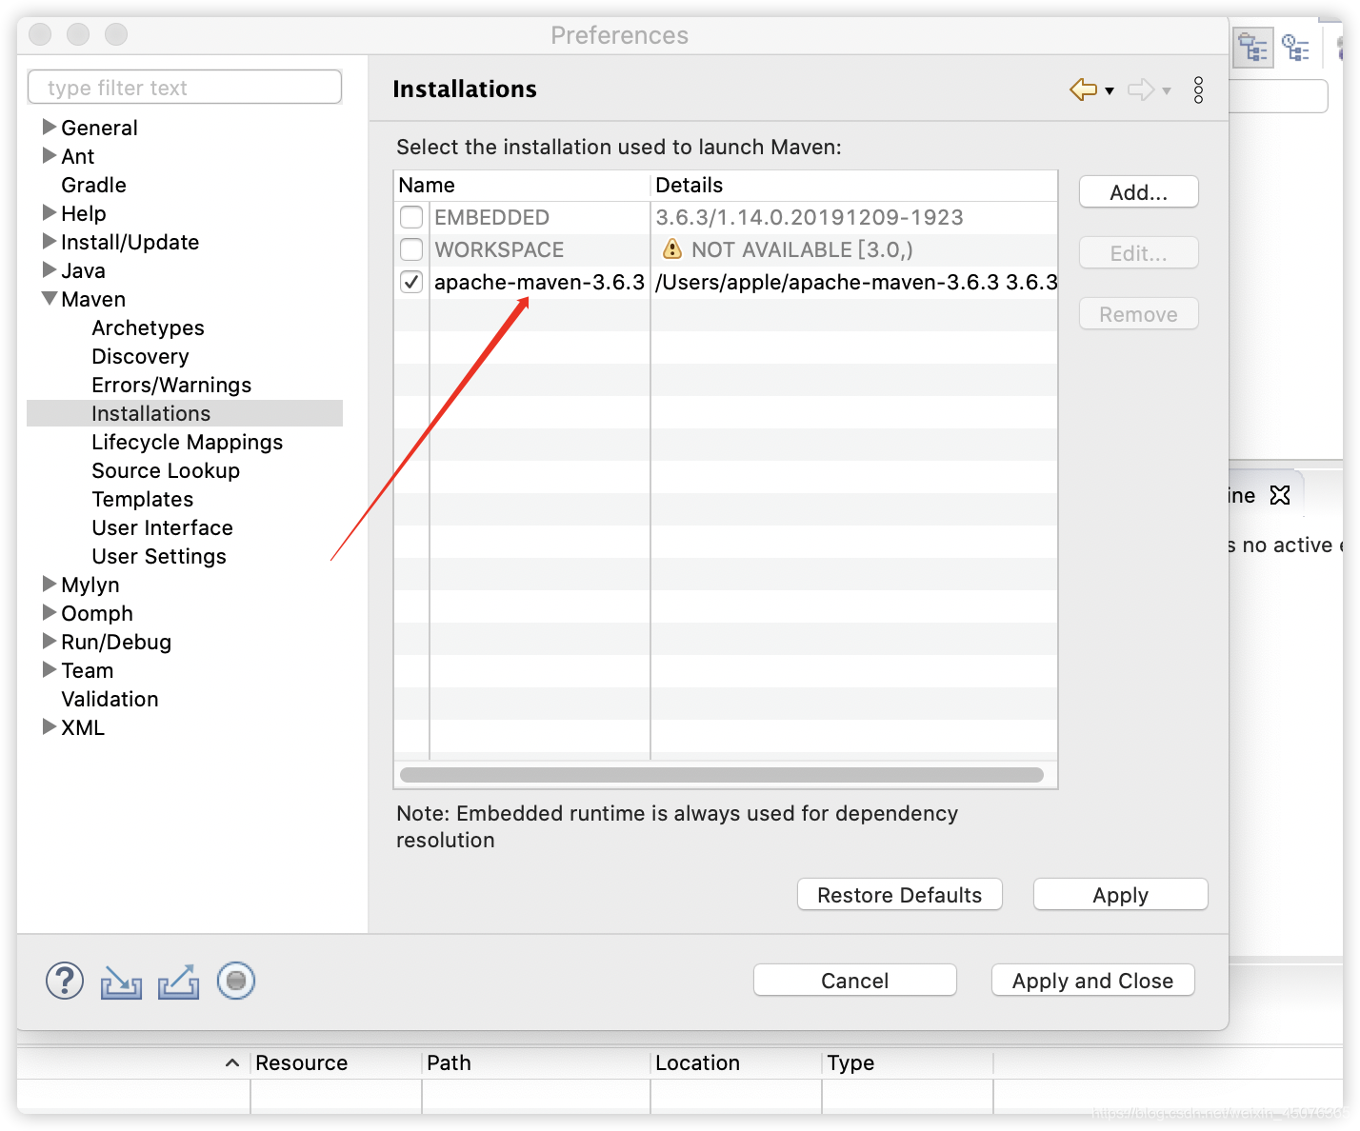Click the sort arrow column header in background table
The image size is (1360, 1131).
pos(232,1063)
